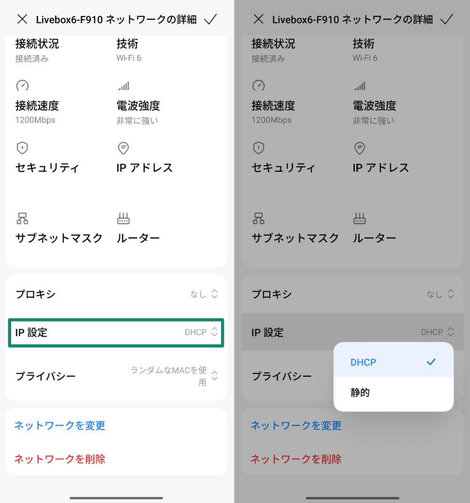
Task: Open the IP 設定 dropdown
Action: coord(116,332)
